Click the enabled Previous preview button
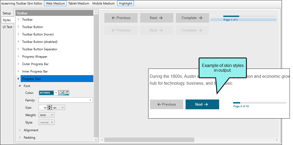The image size is (293, 145). [121, 18]
